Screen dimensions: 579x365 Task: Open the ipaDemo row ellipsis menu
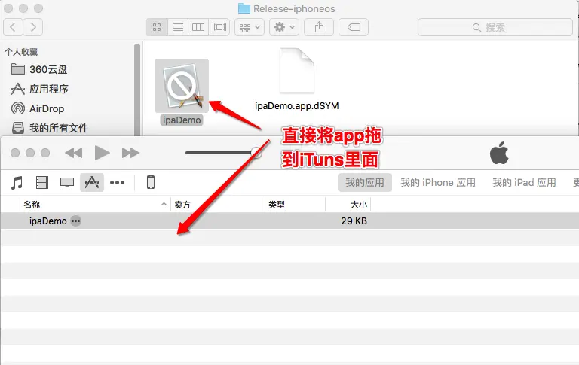click(x=75, y=221)
